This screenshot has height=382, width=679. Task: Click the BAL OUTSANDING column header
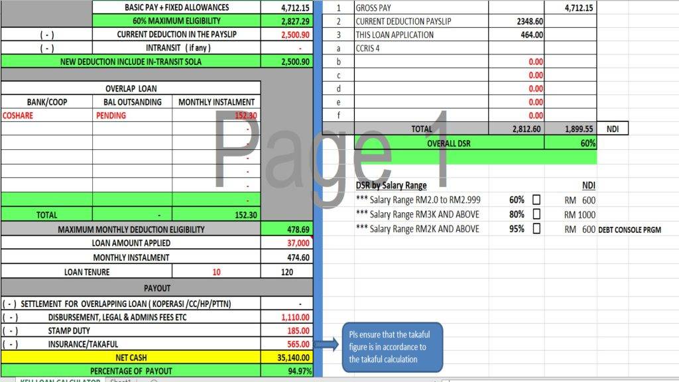point(132,101)
